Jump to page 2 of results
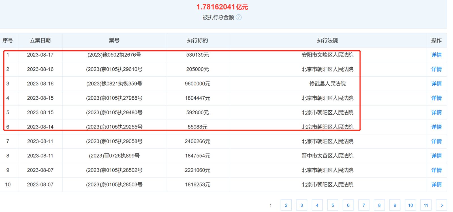 [286, 205]
